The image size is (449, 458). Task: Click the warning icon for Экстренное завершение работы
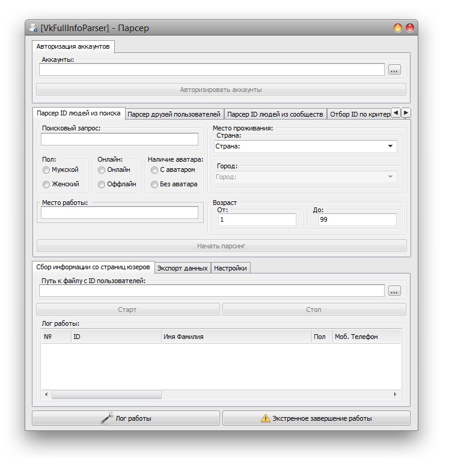265,418
